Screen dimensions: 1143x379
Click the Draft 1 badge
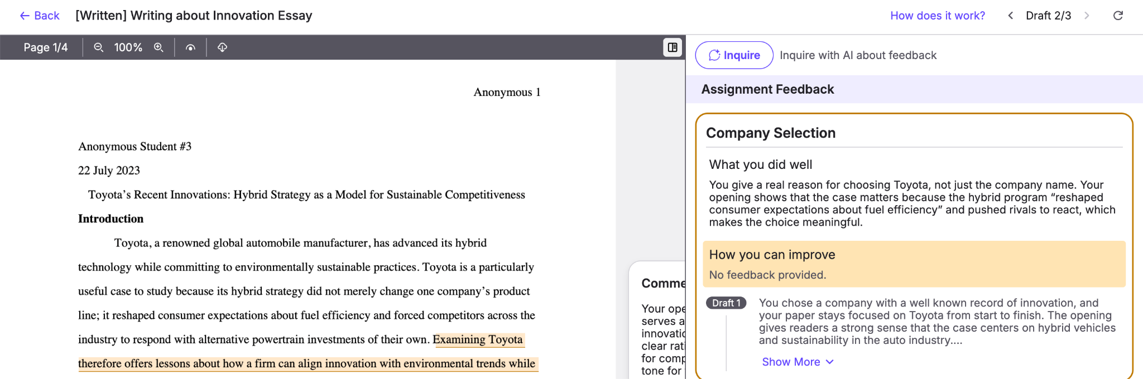(x=726, y=303)
